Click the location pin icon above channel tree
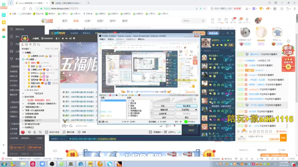298x167 pixels. click(x=31, y=45)
